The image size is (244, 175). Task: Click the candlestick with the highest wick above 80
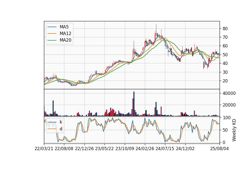pos(156,31)
